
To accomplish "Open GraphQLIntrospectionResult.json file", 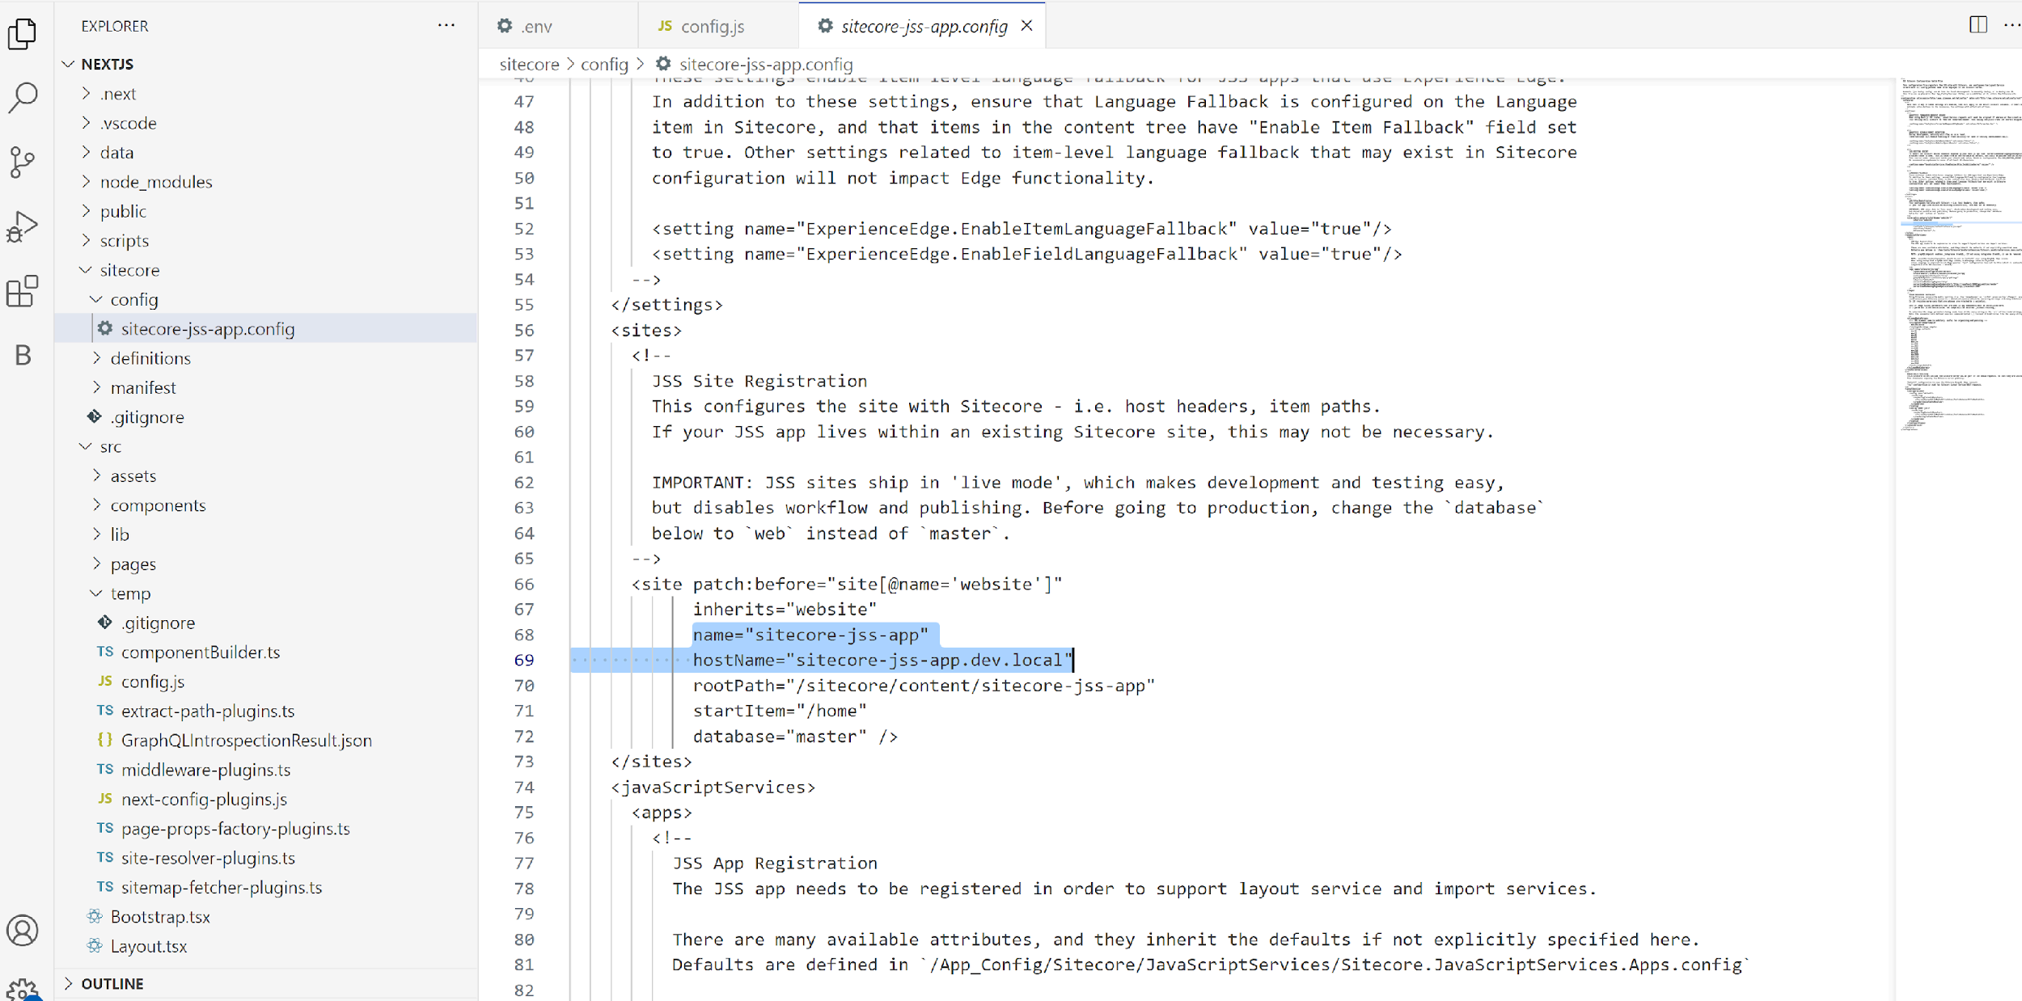I will tap(266, 741).
